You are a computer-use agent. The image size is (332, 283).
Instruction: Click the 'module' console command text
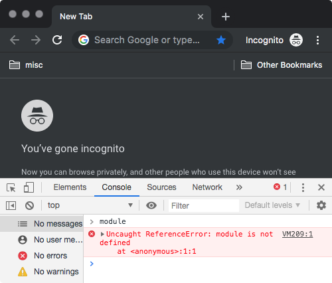(x=113, y=221)
